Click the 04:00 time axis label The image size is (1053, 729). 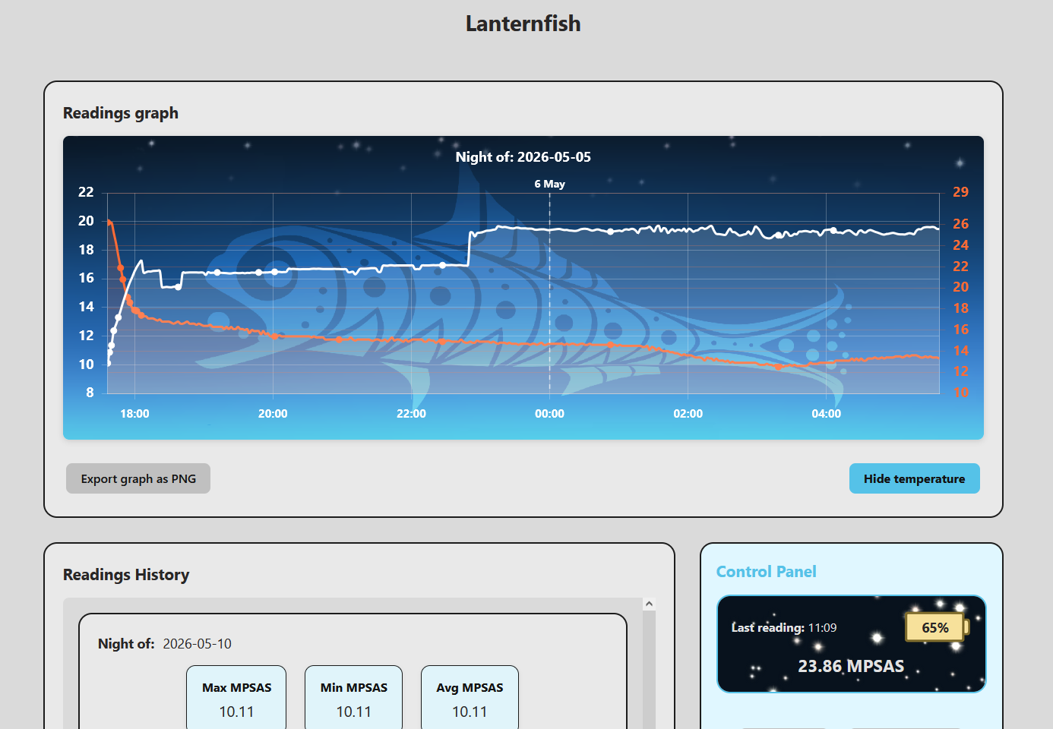827,414
